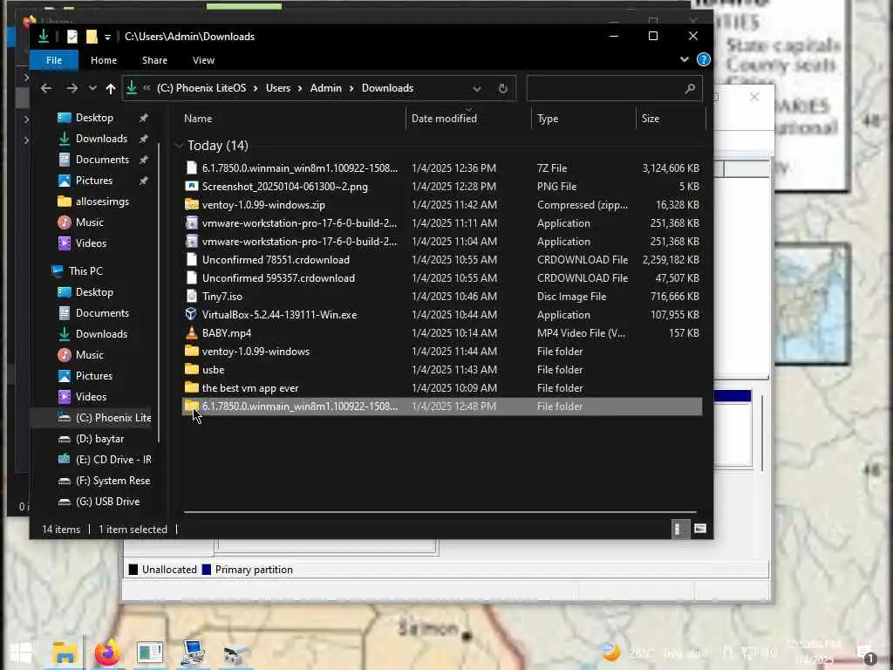Screen dimensions: 893x670
Task: Open the recent locations dropdown arrow
Action: 92,88
